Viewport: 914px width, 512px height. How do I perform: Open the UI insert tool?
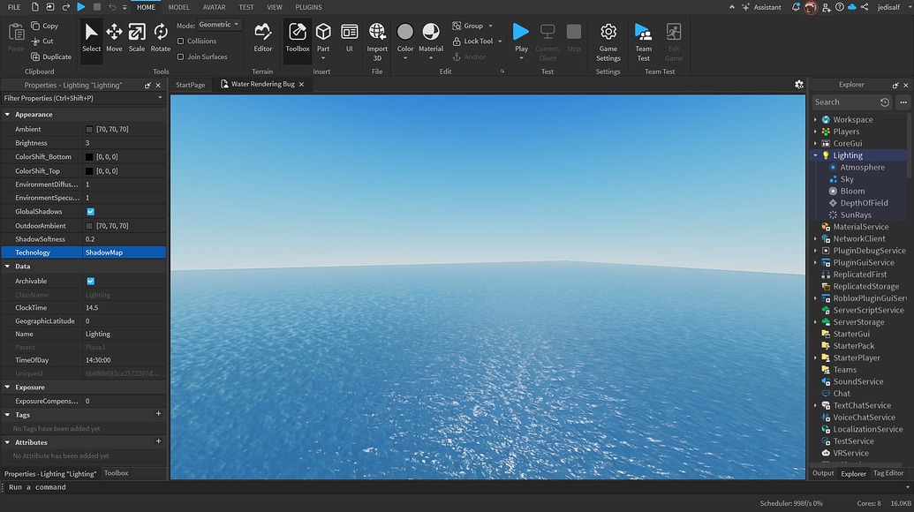[x=349, y=39]
